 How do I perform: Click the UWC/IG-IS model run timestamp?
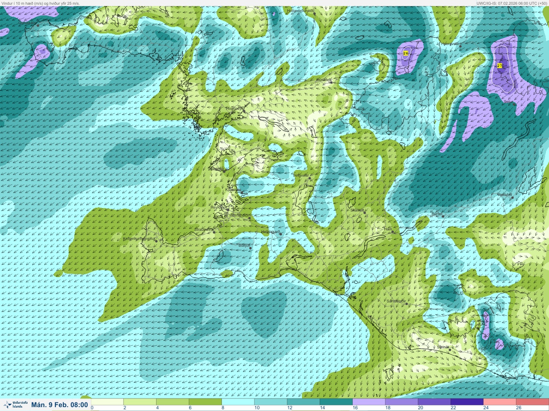(512, 3)
